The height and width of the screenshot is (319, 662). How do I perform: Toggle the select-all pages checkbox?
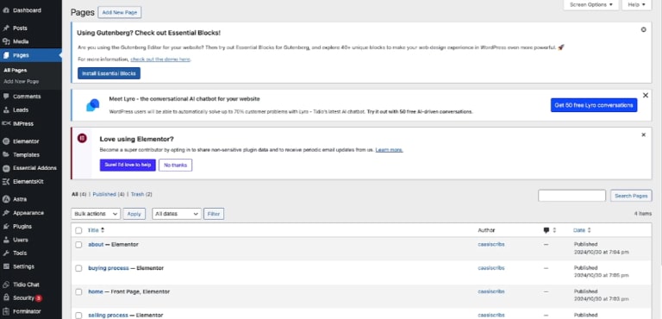[78, 230]
